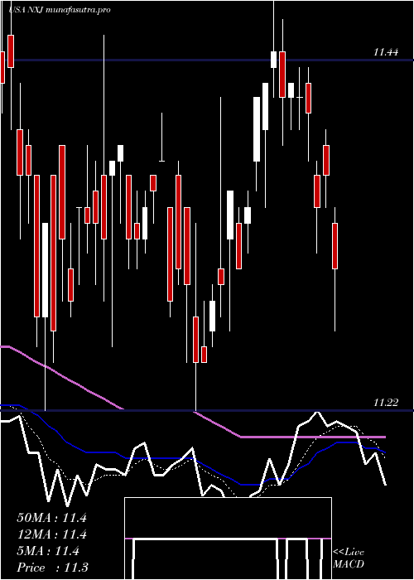Click the 11.22 price level label

pos(386,403)
